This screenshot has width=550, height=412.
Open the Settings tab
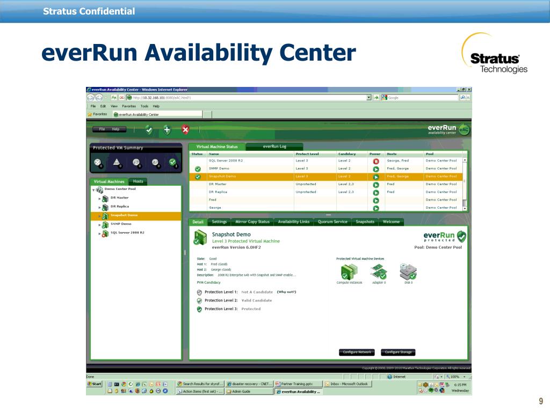[x=219, y=222]
